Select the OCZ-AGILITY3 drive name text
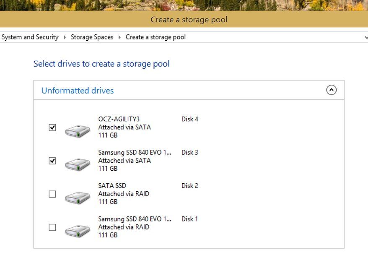368x276 pixels. [x=119, y=119]
